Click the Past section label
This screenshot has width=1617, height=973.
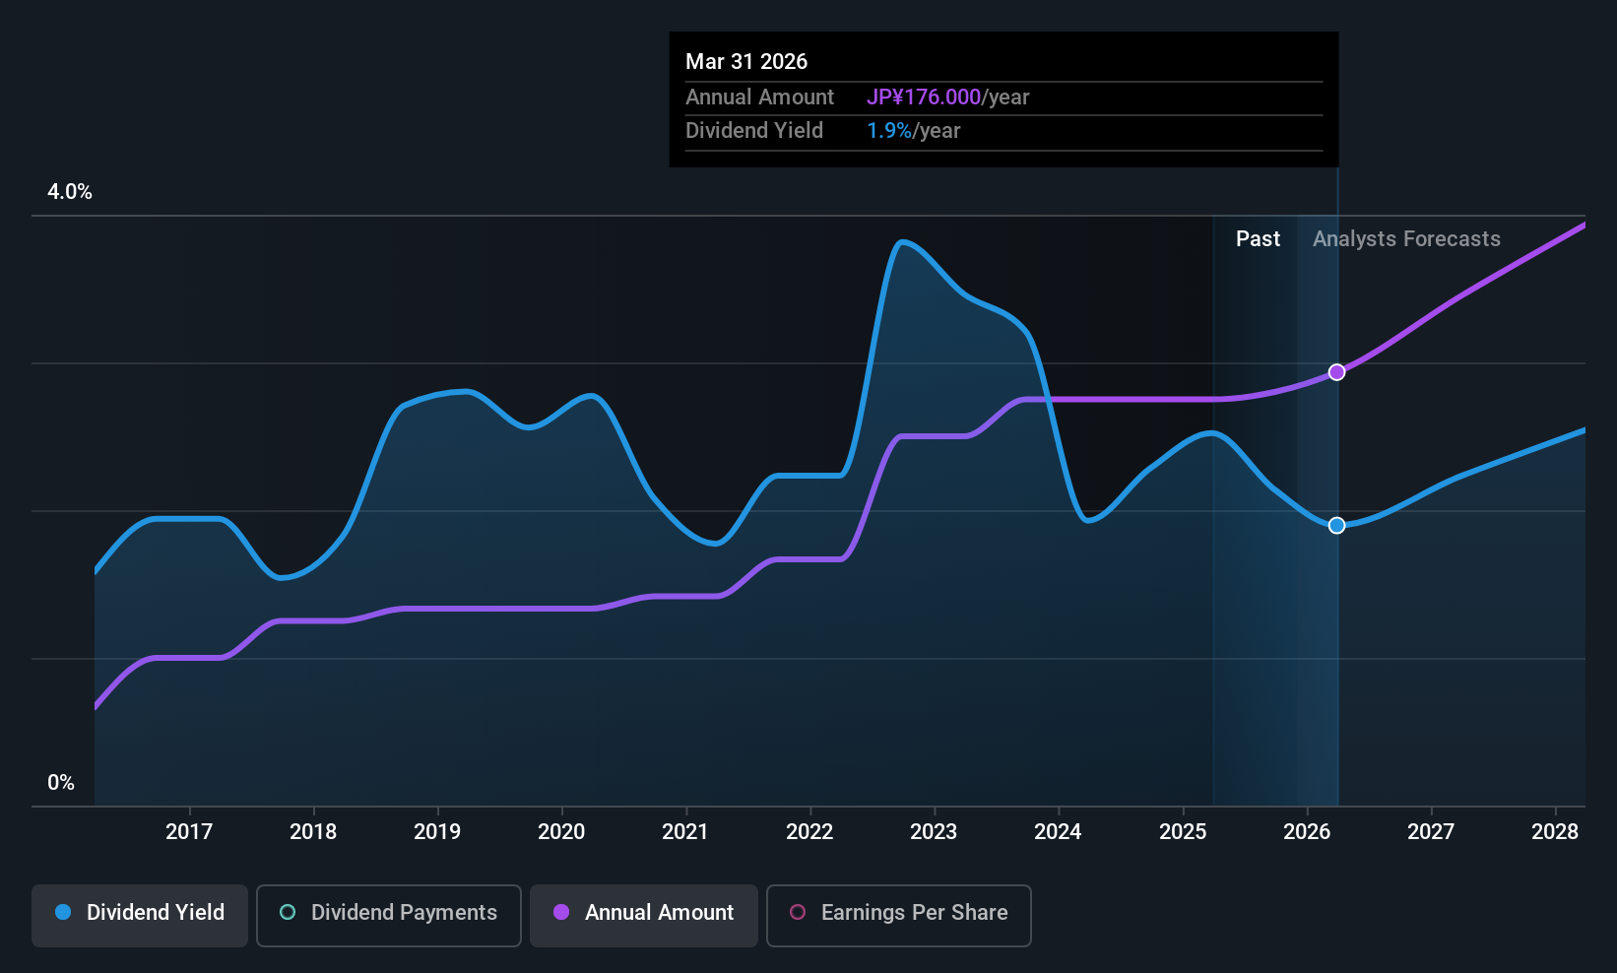1258,239
